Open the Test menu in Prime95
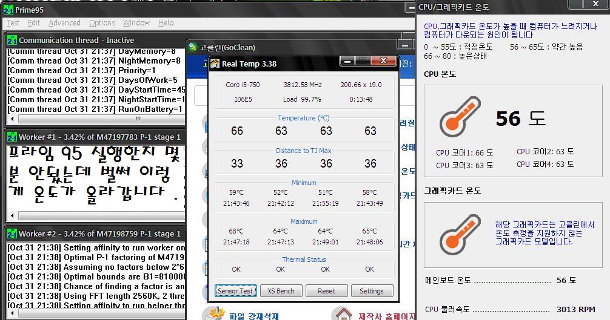 coord(13,23)
